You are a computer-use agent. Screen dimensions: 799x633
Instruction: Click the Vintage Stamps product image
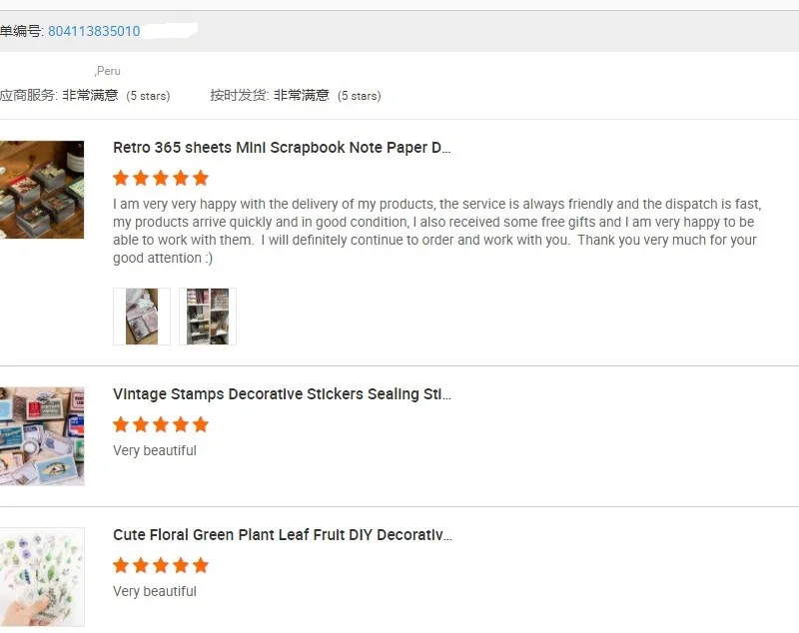(41, 436)
